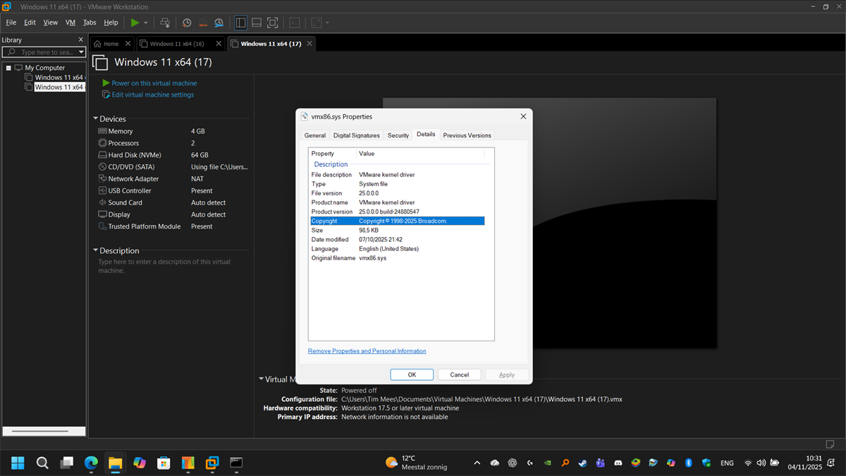Close the Library panel
The height and width of the screenshot is (476, 846).
80,40
